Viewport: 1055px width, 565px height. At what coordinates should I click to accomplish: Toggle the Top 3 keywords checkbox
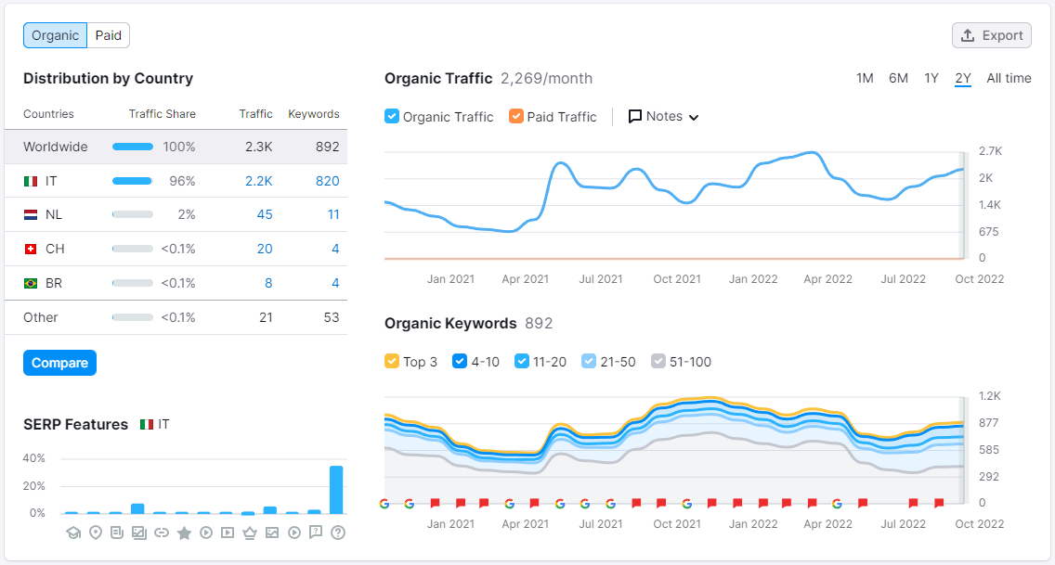392,362
